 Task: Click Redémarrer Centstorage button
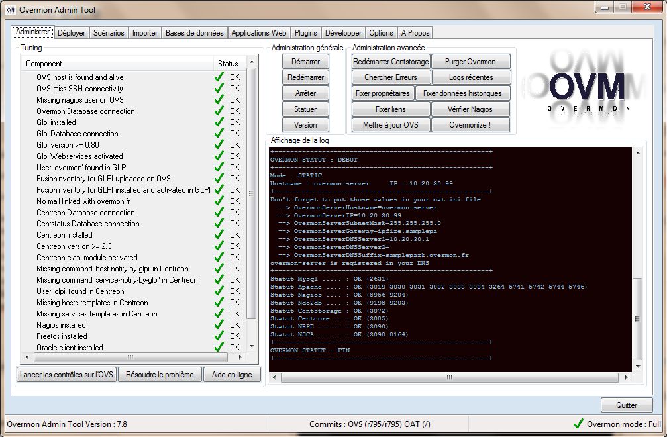pos(391,62)
